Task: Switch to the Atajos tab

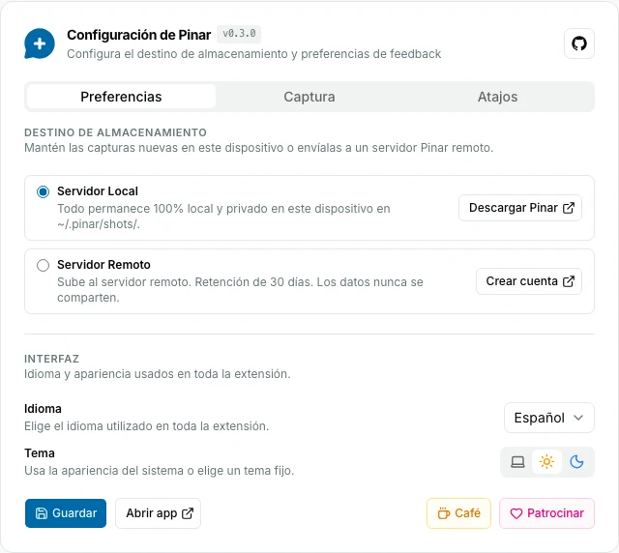Action: click(x=498, y=97)
